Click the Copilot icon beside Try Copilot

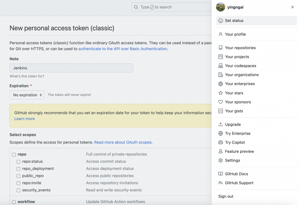pos(221,143)
